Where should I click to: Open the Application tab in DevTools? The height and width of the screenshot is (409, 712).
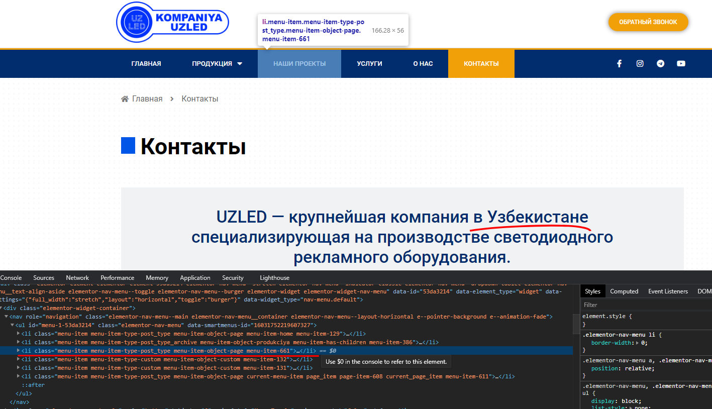click(195, 278)
